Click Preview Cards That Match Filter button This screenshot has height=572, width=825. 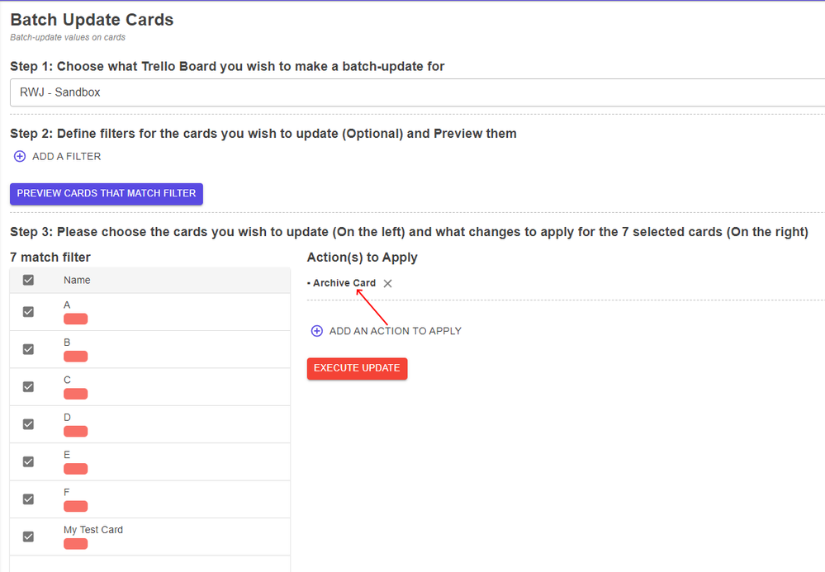[x=107, y=193]
